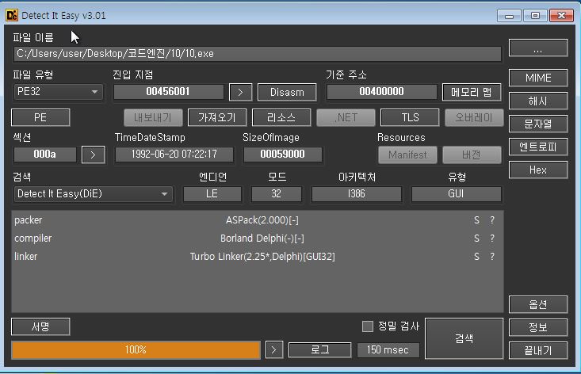Open the 해시 hash tool
Image resolution: width=581 pixels, height=374 pixels.
coord(538,101)
